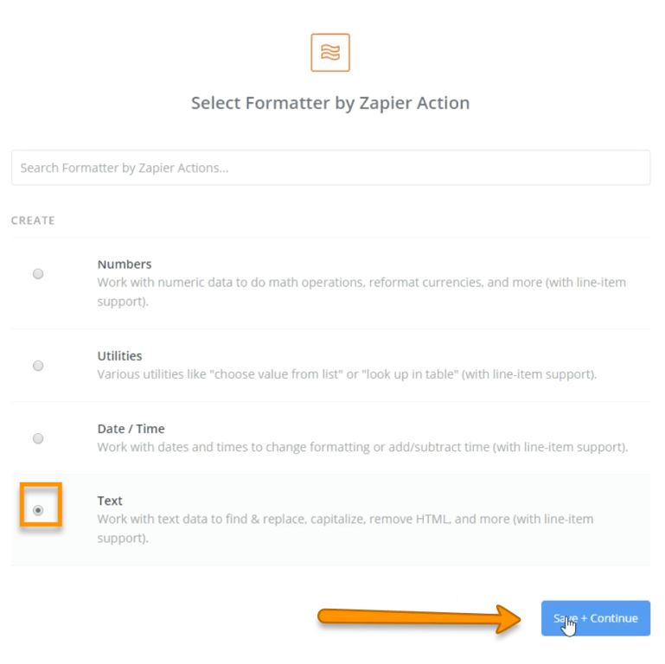Click the Numbers action title
The image size is (665, 664).
click(x=125, y=265)
